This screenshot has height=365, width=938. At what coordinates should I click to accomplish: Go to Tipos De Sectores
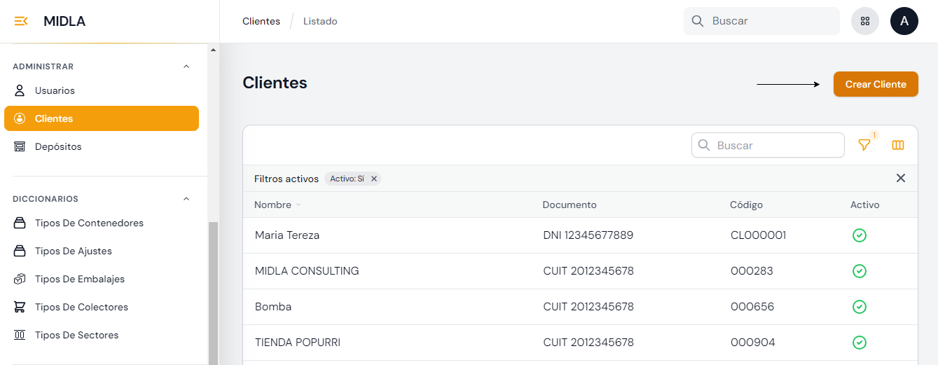[x=76, y=335]
